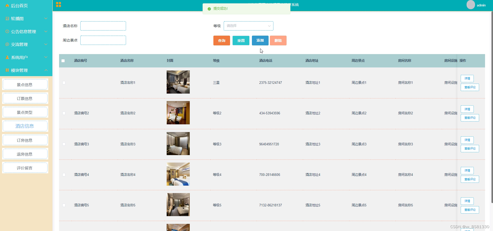
Task: Click the admin username label
Action: point(481,5)
